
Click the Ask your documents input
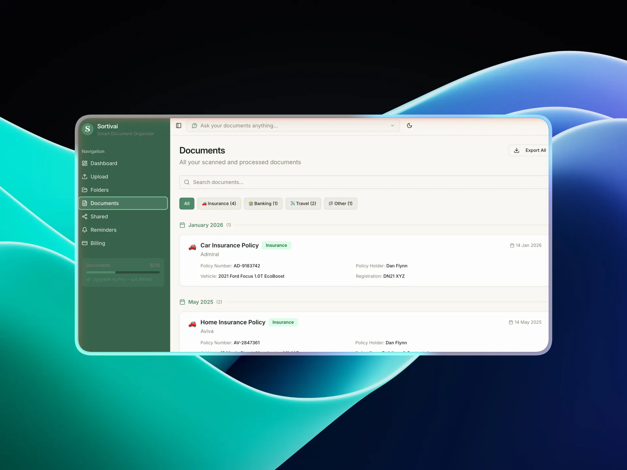[293, 126]
